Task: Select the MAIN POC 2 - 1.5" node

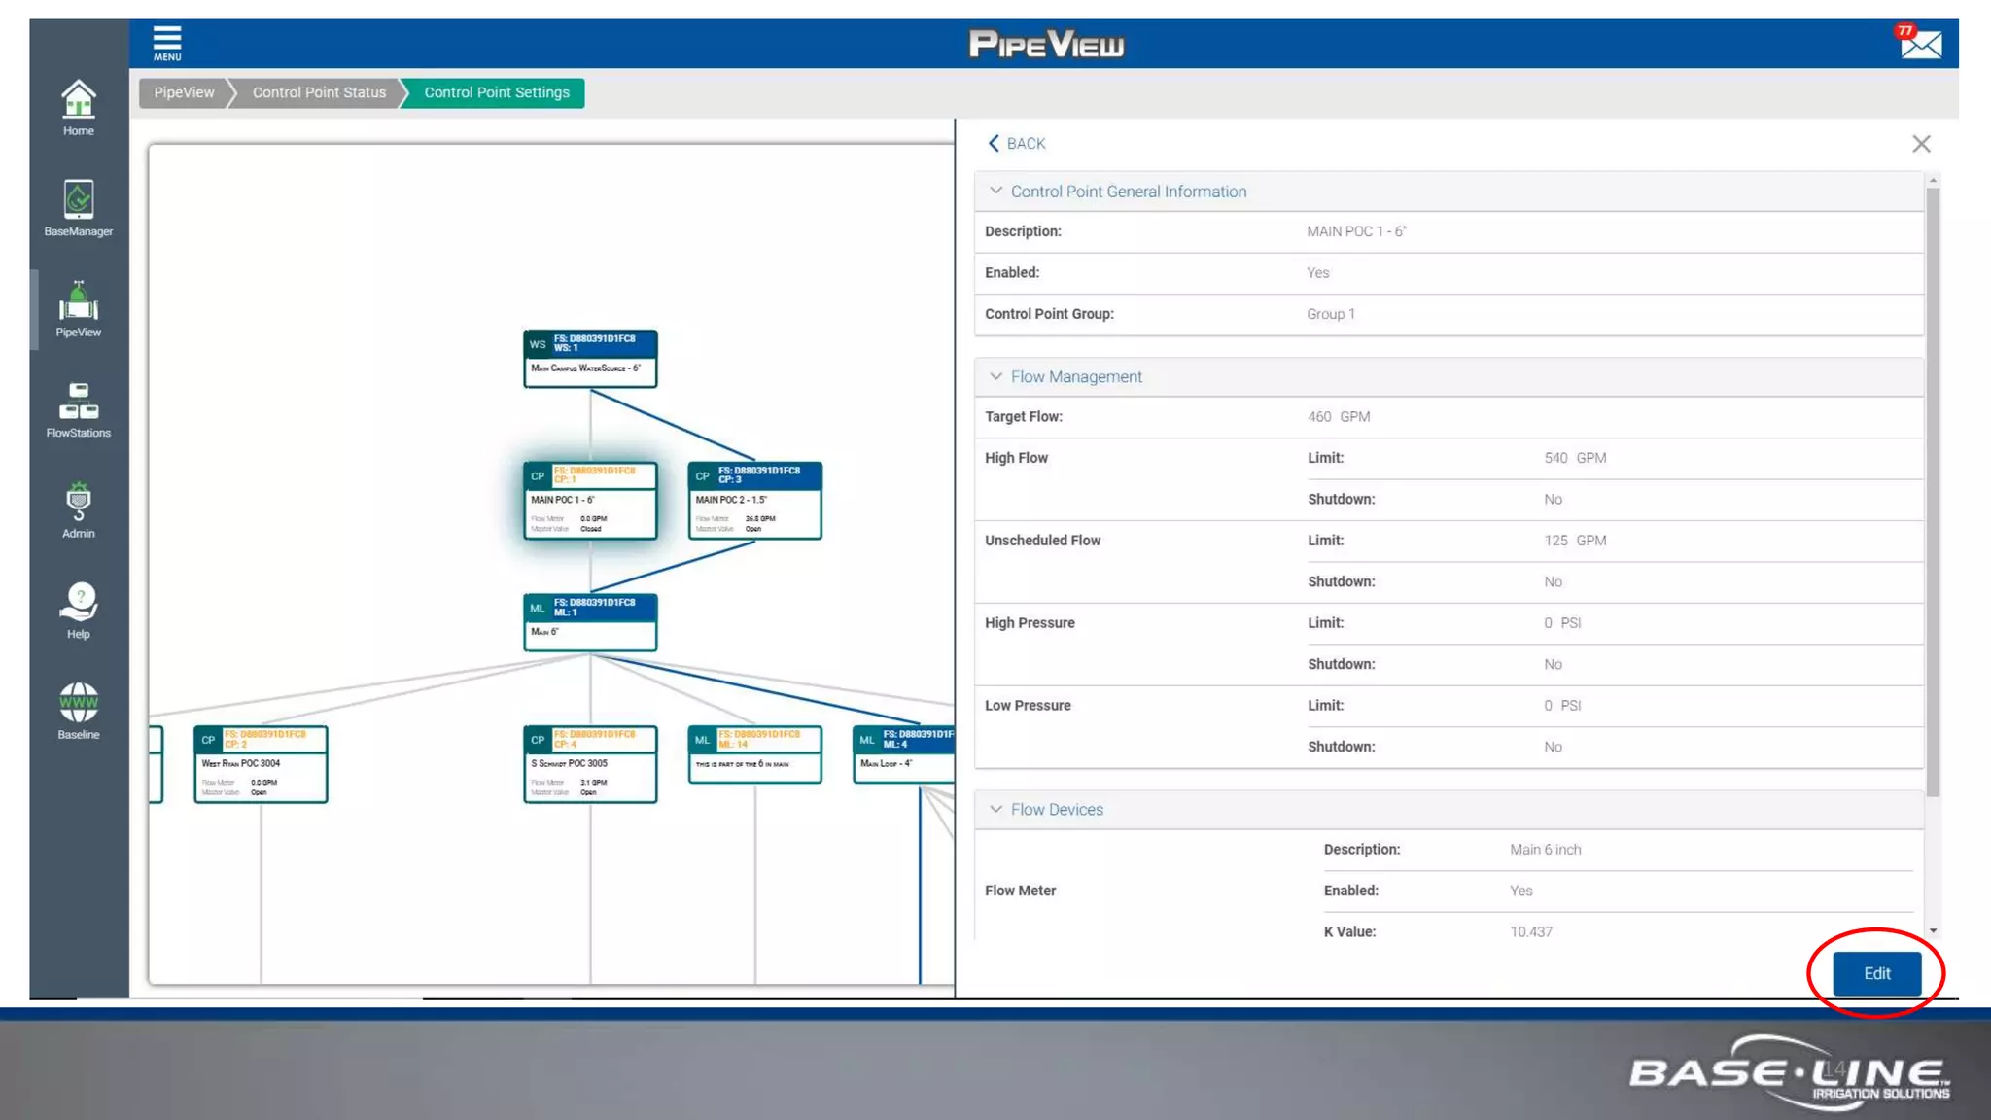Action: [x=754, y=501]
